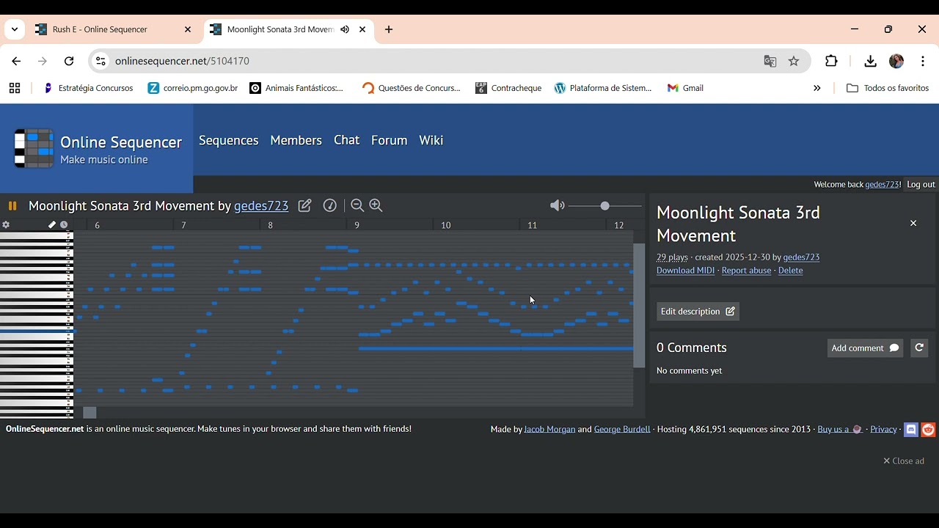The width and height of the screenshot is (939, 528).
Task: Mute Moonlight Sonata tab audio icon
Action: (x=345, y=30)
